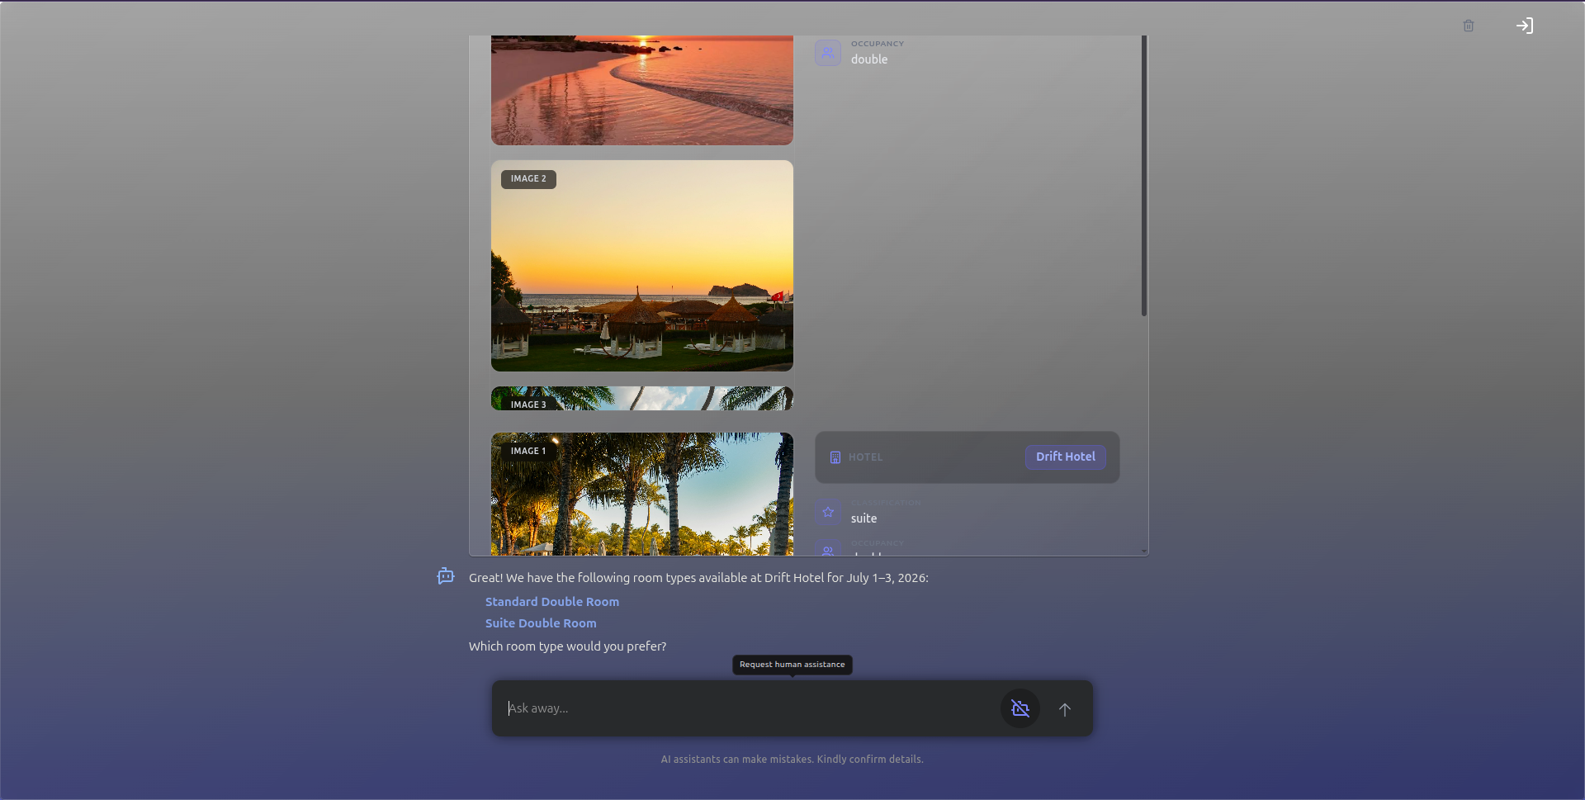Click the 'double' occupancy text

pos(869,59)
